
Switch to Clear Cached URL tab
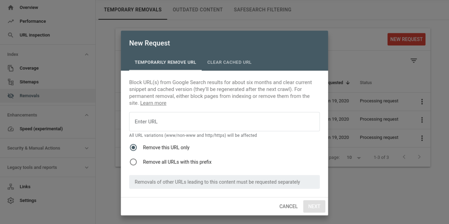click(229, 62)
